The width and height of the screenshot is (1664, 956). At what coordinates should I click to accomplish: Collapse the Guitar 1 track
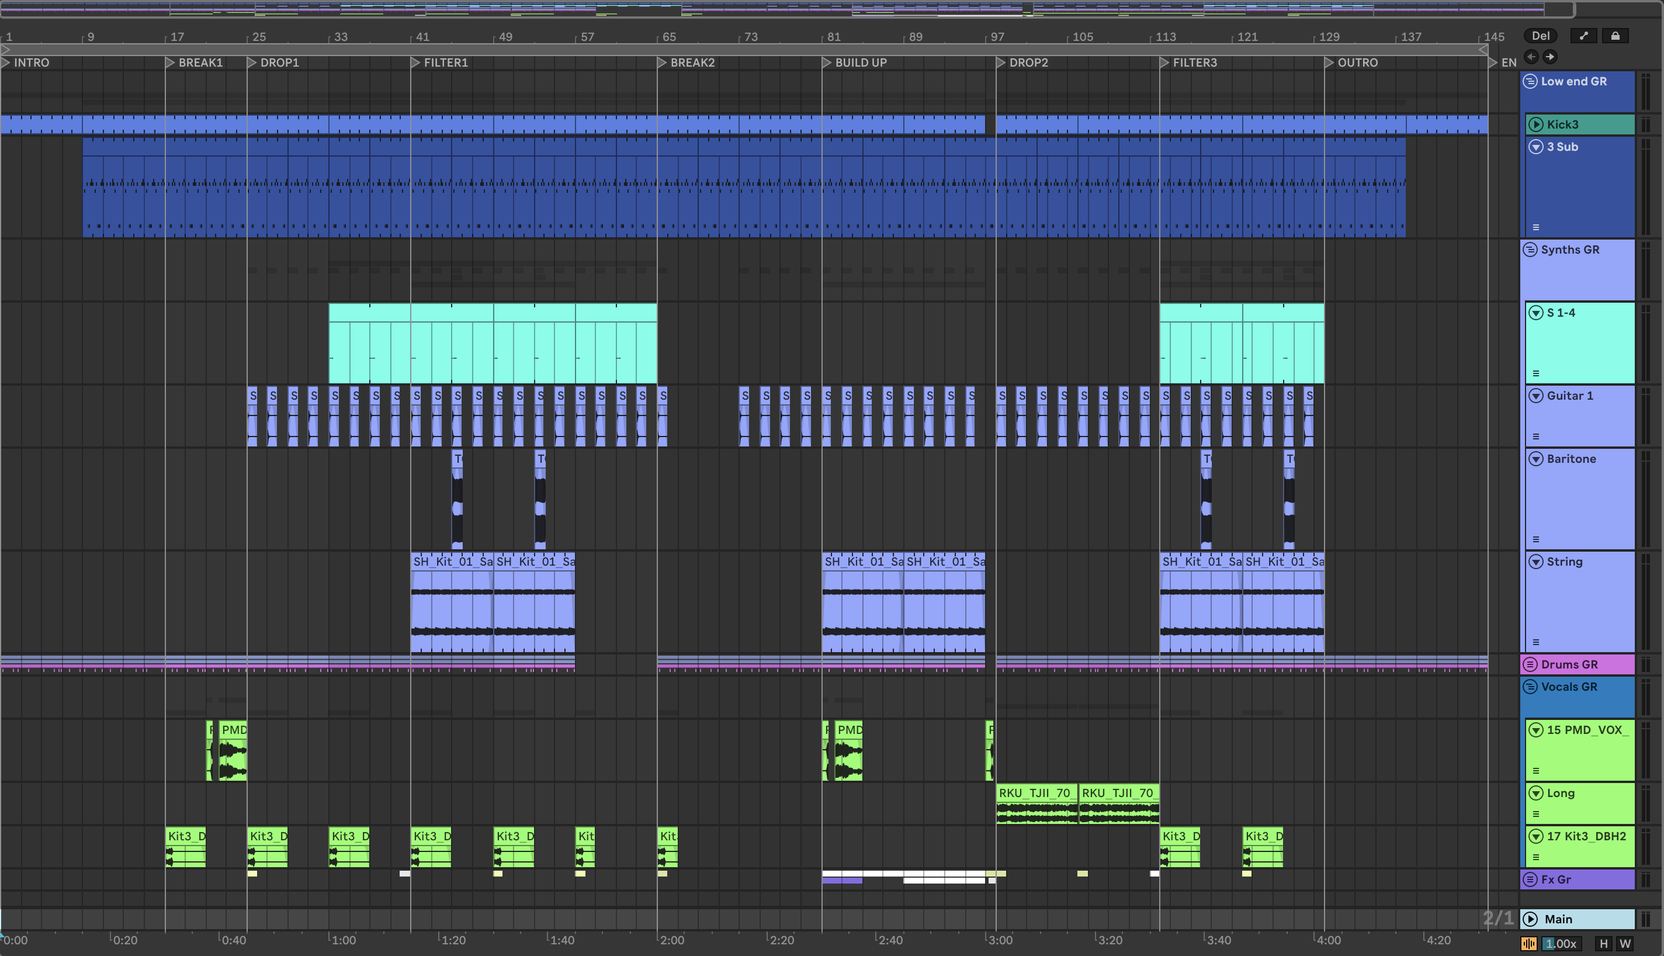pos(1536,396)
